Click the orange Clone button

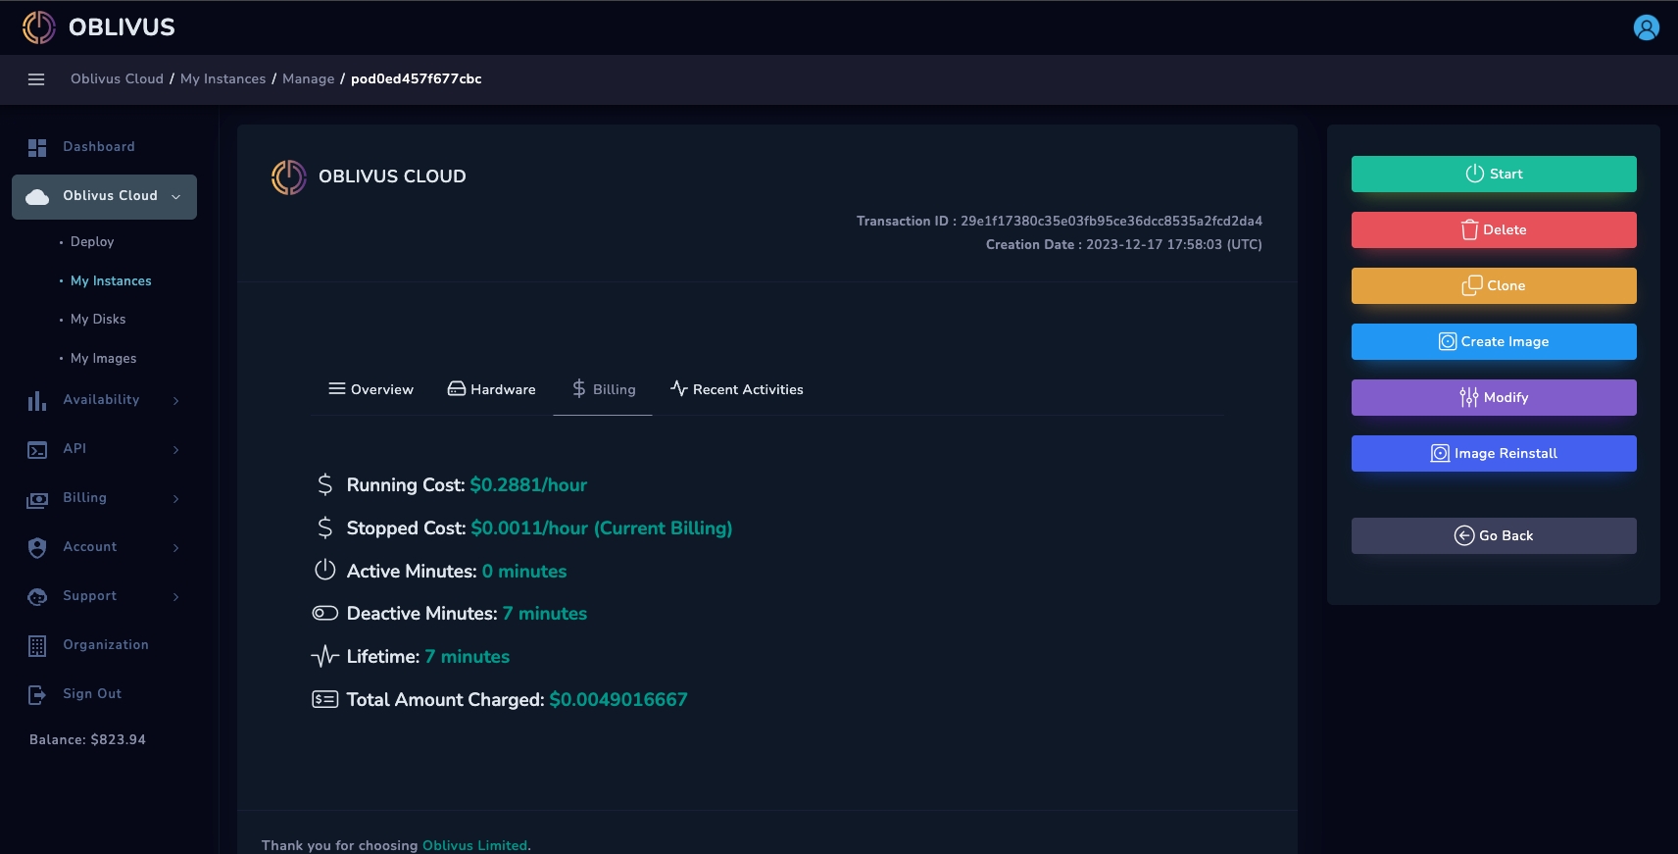(1494, 285)
